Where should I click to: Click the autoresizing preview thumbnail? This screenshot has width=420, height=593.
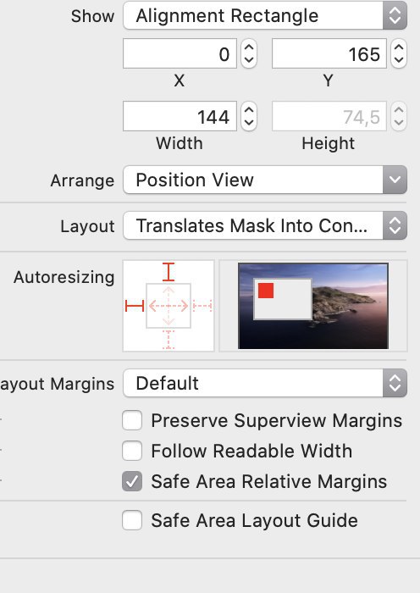tap(313, 306)
